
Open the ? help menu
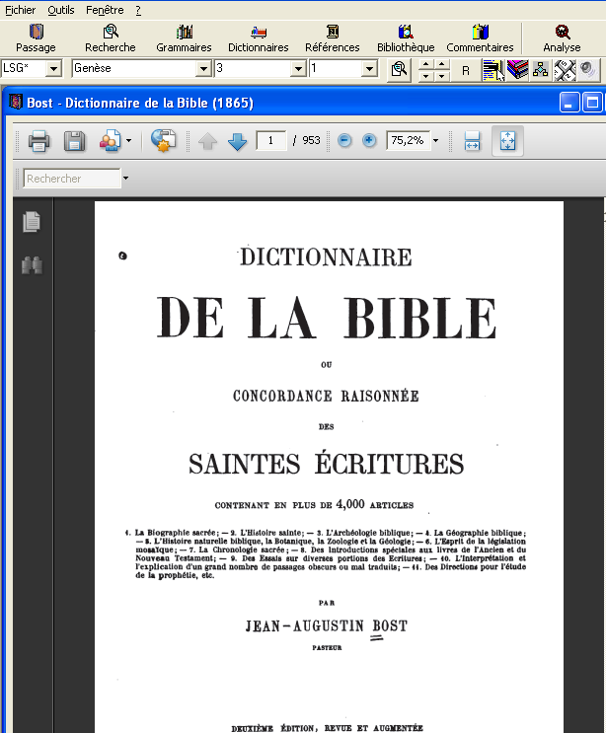tap(138, 10)
